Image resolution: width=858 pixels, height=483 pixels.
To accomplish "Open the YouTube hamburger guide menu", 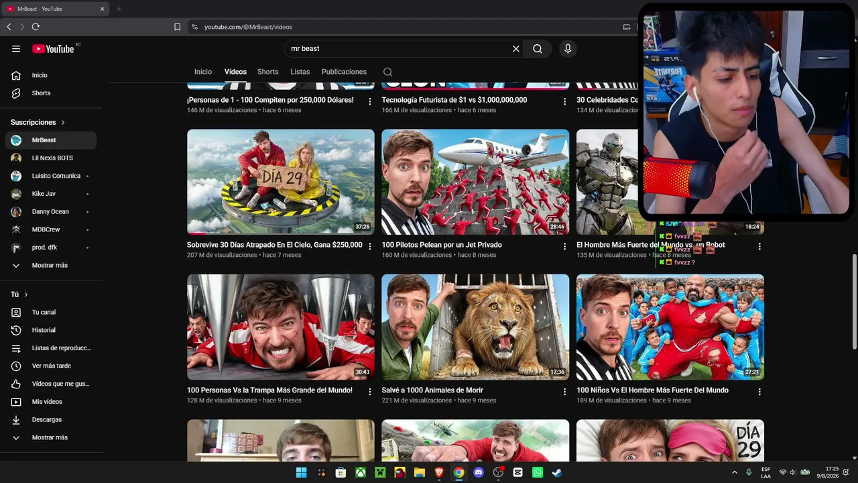I will tap(16, 48).
